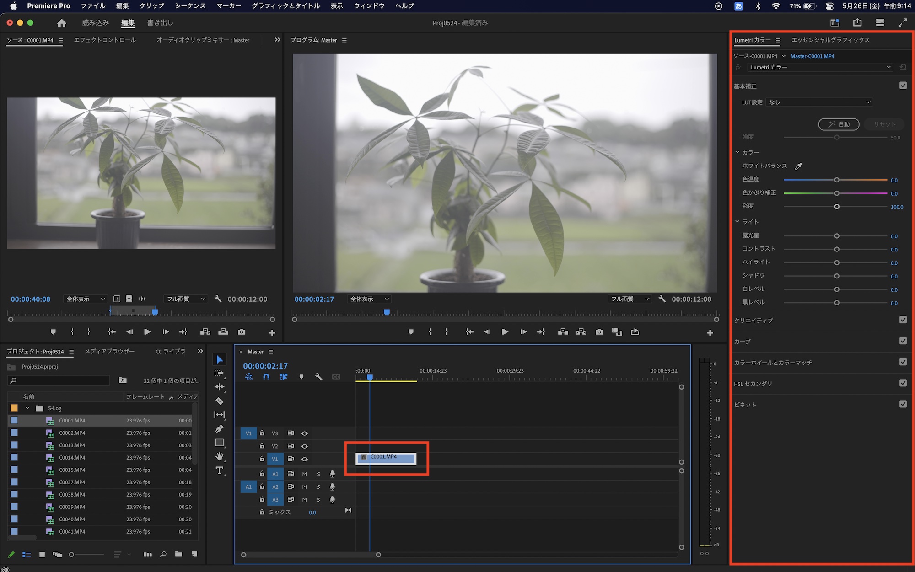
Task: Toggle V2 track output eye icon
Action: click(304, 446)
